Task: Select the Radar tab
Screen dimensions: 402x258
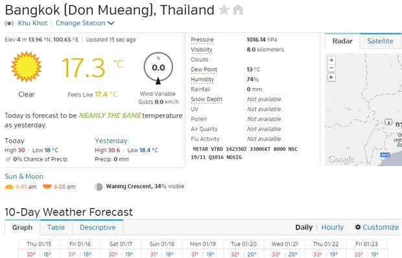Action: [x=342, y=41]
